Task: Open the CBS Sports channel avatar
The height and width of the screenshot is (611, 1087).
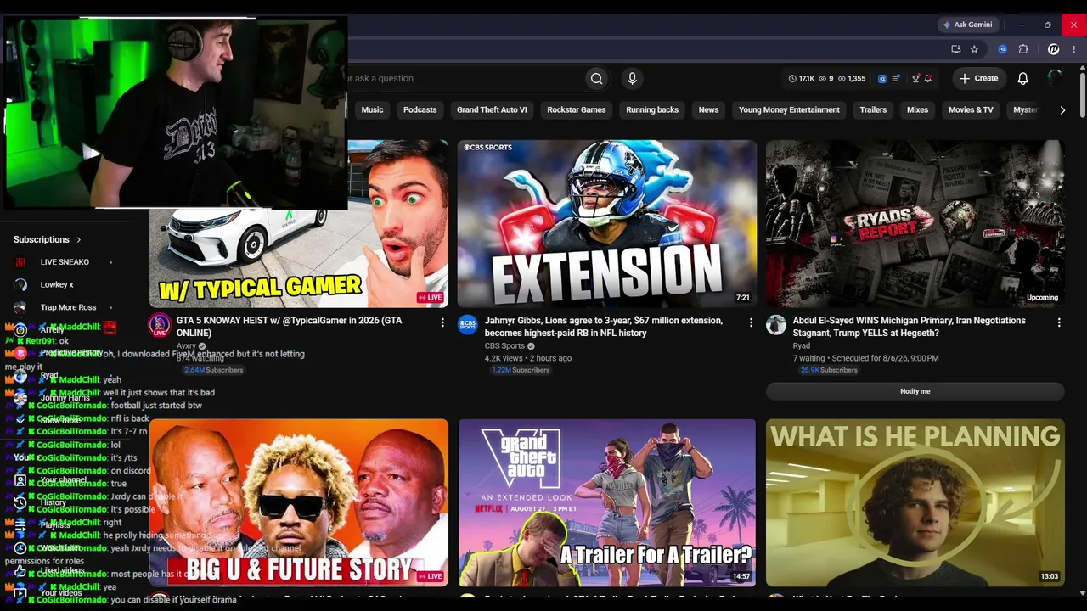Action: (468, 325)
